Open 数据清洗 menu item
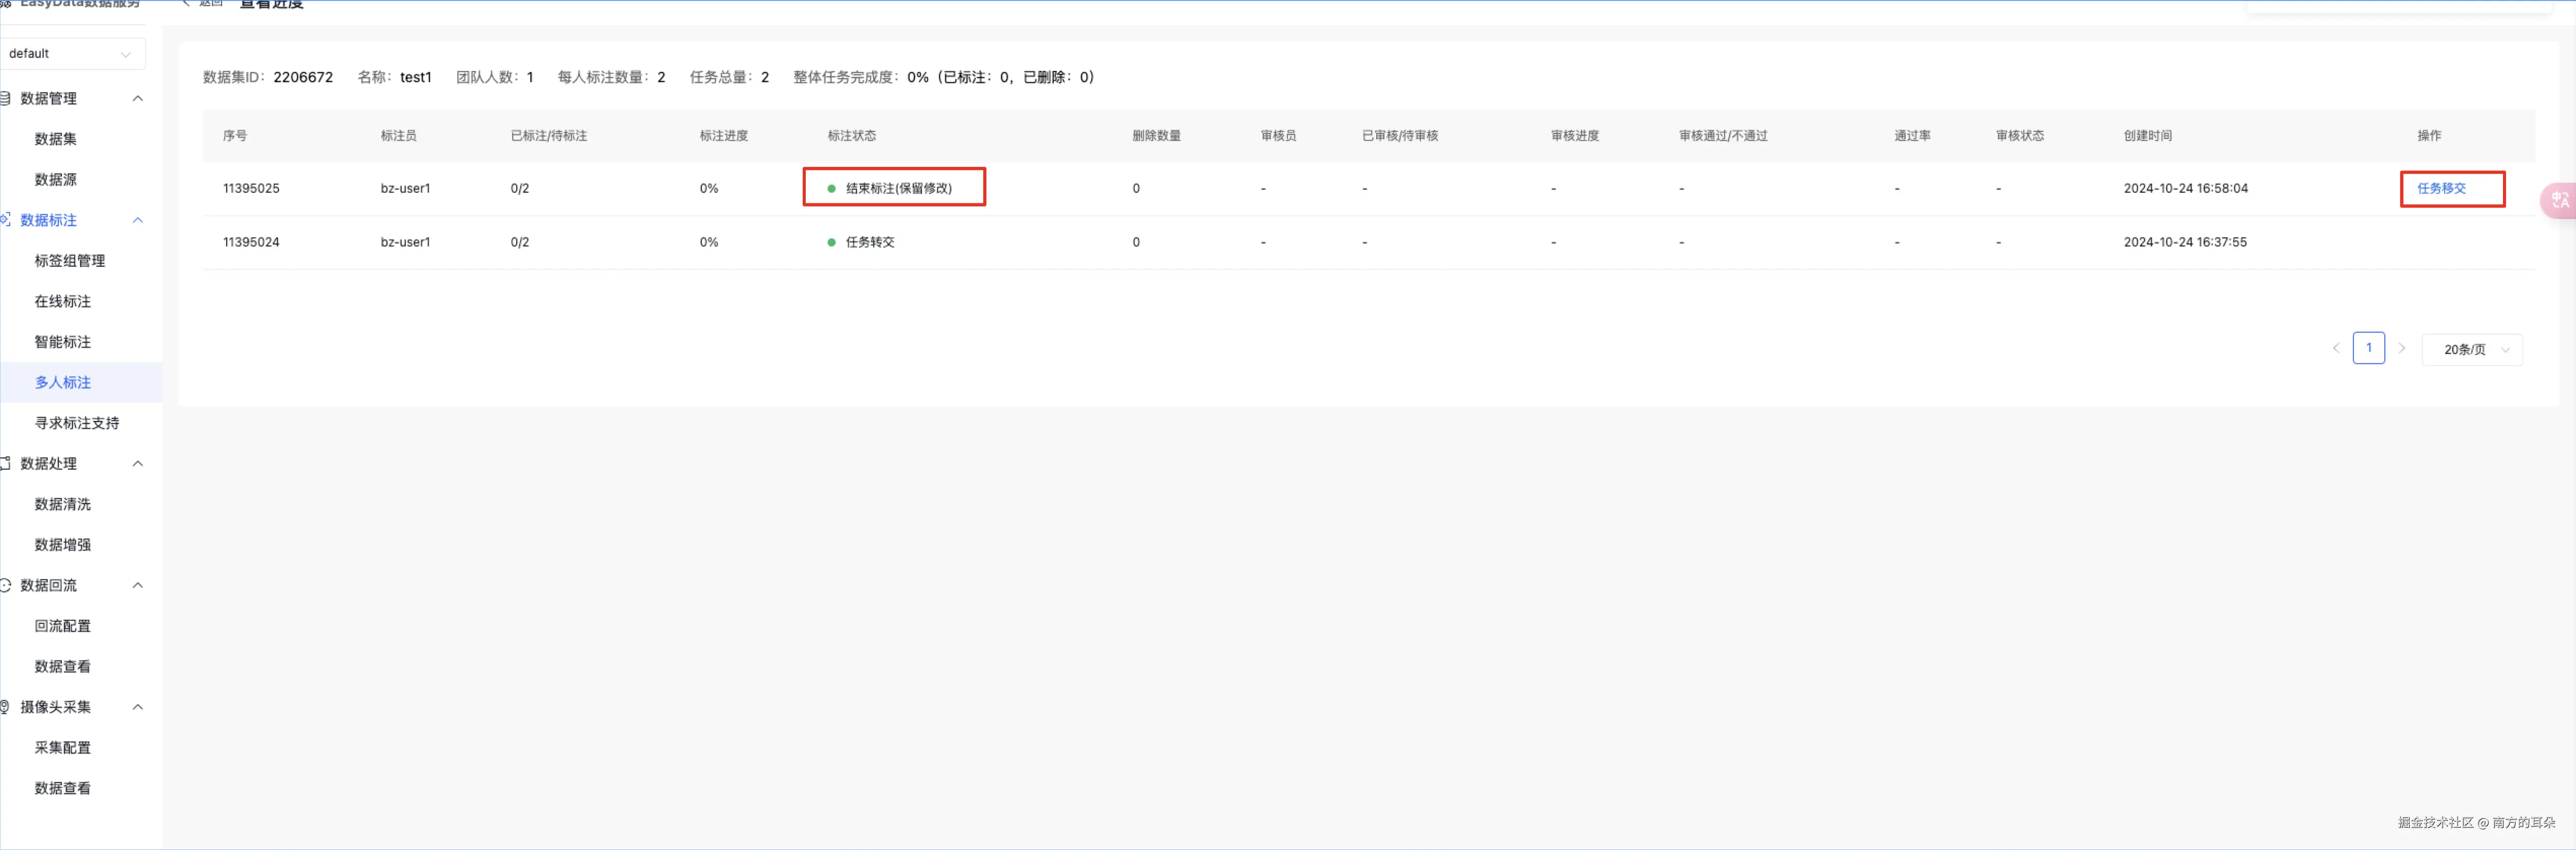 point(63,504)
